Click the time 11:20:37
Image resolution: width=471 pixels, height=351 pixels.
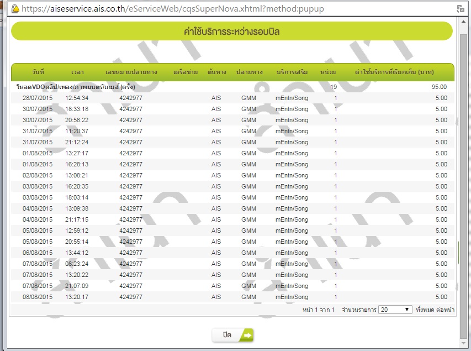pos(77,131)
